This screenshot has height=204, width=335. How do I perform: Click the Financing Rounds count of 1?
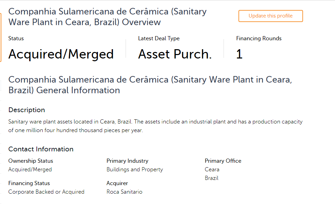tap(239, 54)
